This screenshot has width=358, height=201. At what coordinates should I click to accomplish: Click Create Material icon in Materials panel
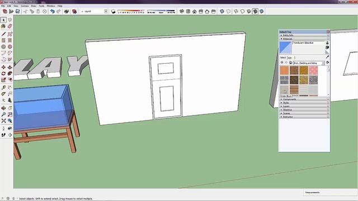pos(327,47)
